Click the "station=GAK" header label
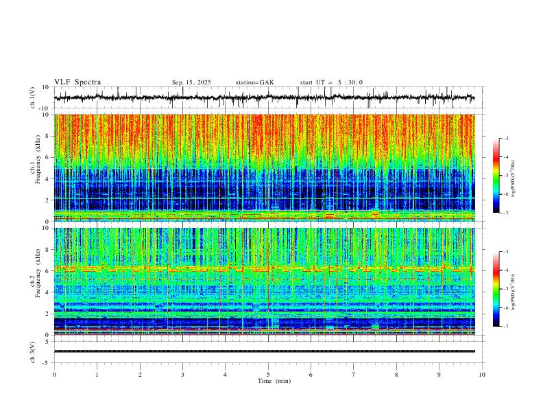Viewport: 543px width, 420px height. [255, 82]
